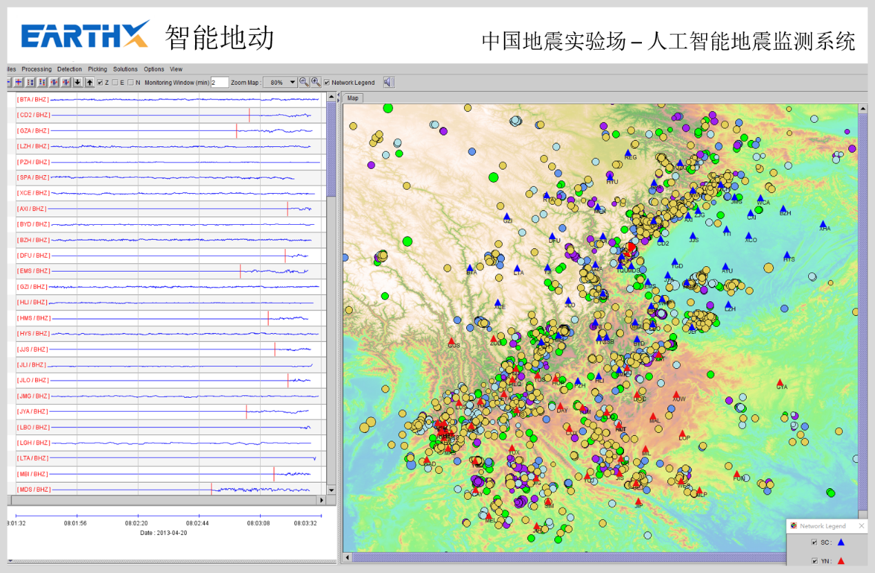Click the increase trace amplitude icon
This screenshot has height=573, width=875.
[x=30, y=83]
